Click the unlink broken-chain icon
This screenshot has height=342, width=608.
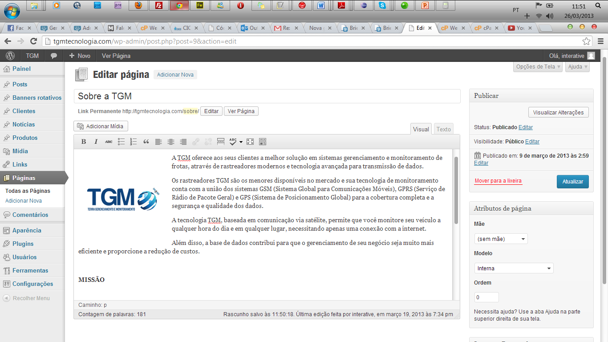(x=208, y=142)
